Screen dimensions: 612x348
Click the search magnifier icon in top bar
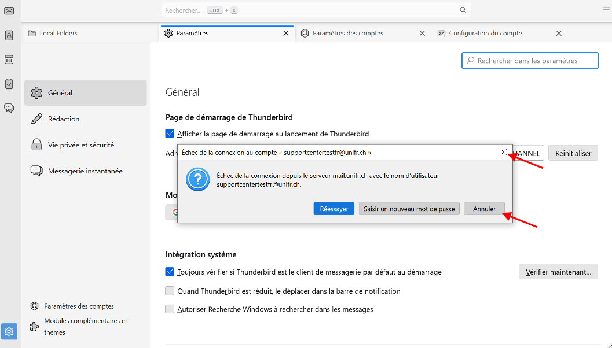(x=463, y=10)
